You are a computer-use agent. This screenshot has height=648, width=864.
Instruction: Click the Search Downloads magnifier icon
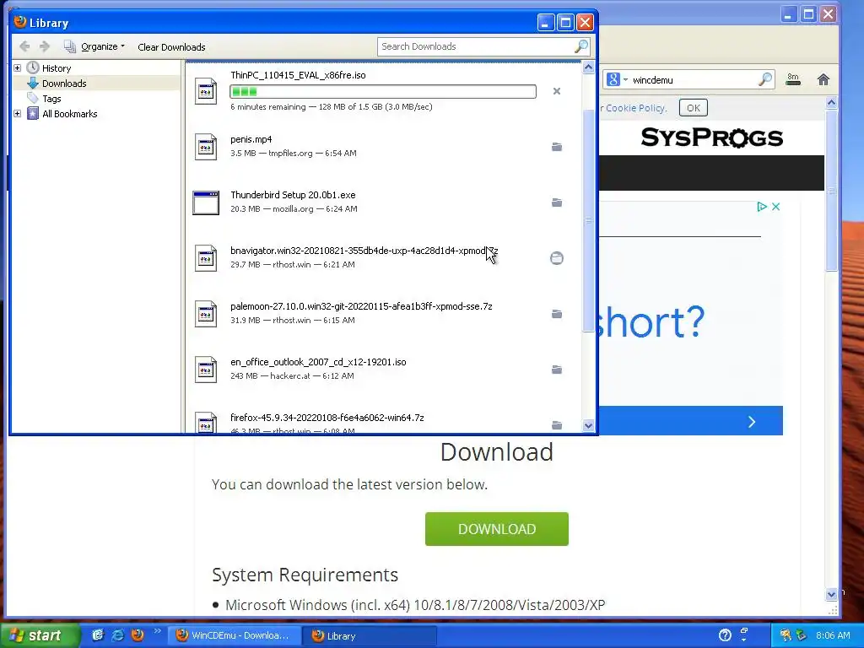click(x=580, y=47)
